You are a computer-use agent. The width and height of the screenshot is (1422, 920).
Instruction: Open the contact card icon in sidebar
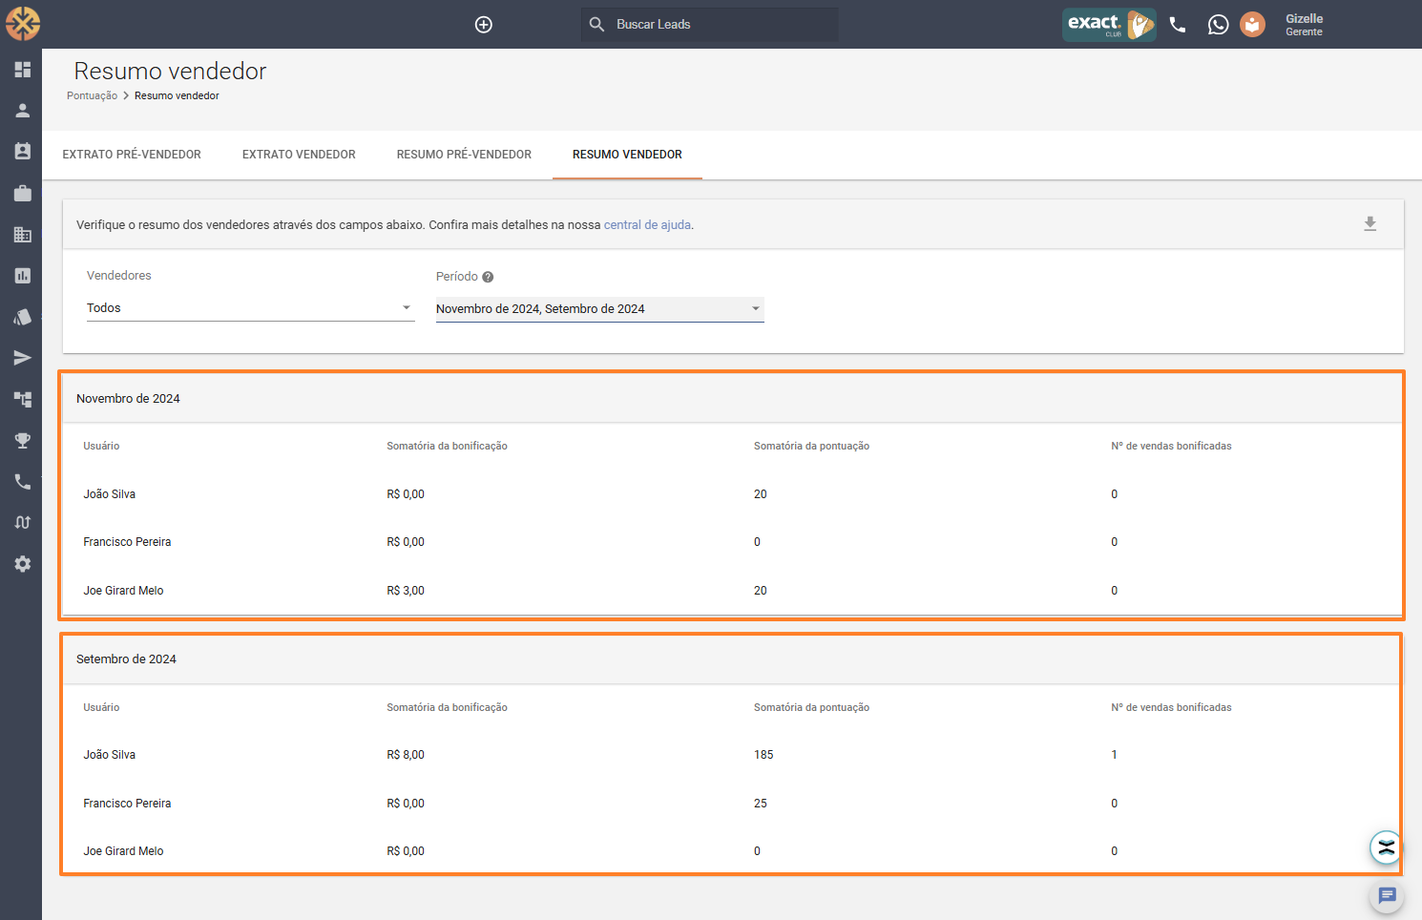(23, 152)
